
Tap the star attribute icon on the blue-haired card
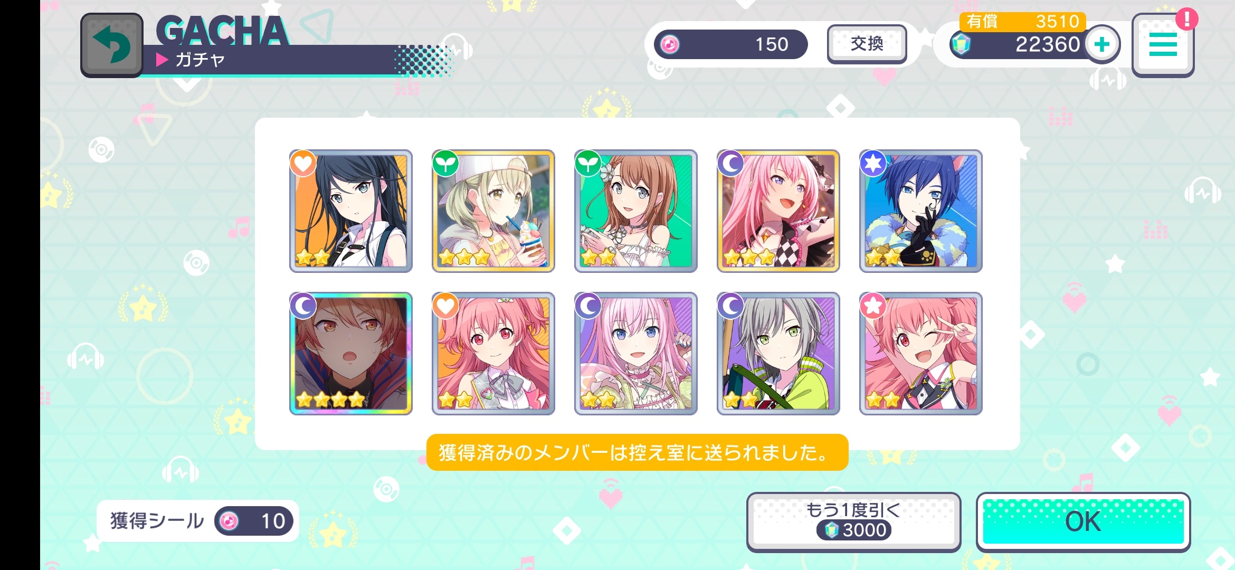[873, 164]
